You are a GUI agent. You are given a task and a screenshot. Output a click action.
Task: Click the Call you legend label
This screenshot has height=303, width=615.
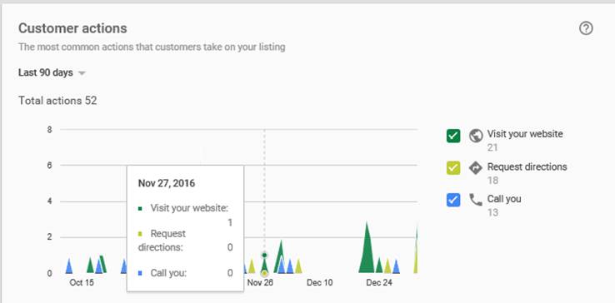point(504,199)
